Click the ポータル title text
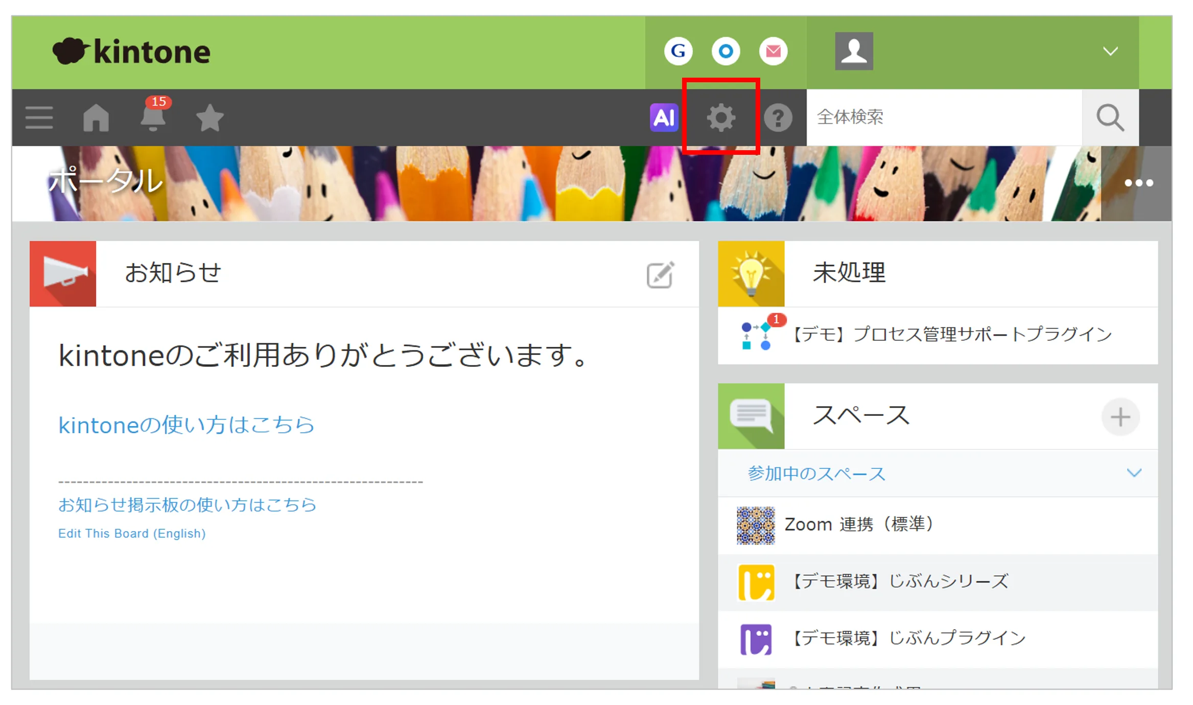 coord(105,181)
